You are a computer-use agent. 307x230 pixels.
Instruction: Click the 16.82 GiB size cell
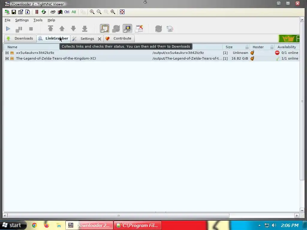240,58
